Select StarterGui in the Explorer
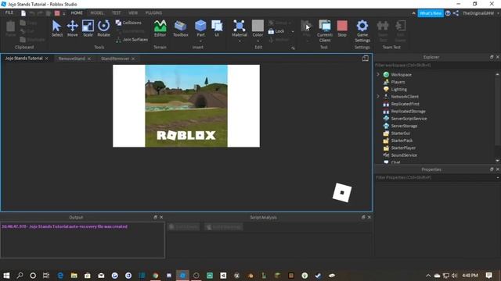 click(400, 133)
